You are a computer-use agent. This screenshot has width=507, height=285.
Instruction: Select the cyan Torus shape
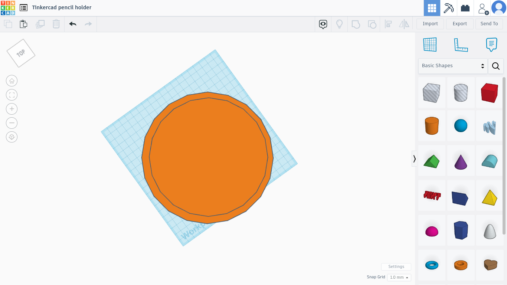tap(432, 265)
